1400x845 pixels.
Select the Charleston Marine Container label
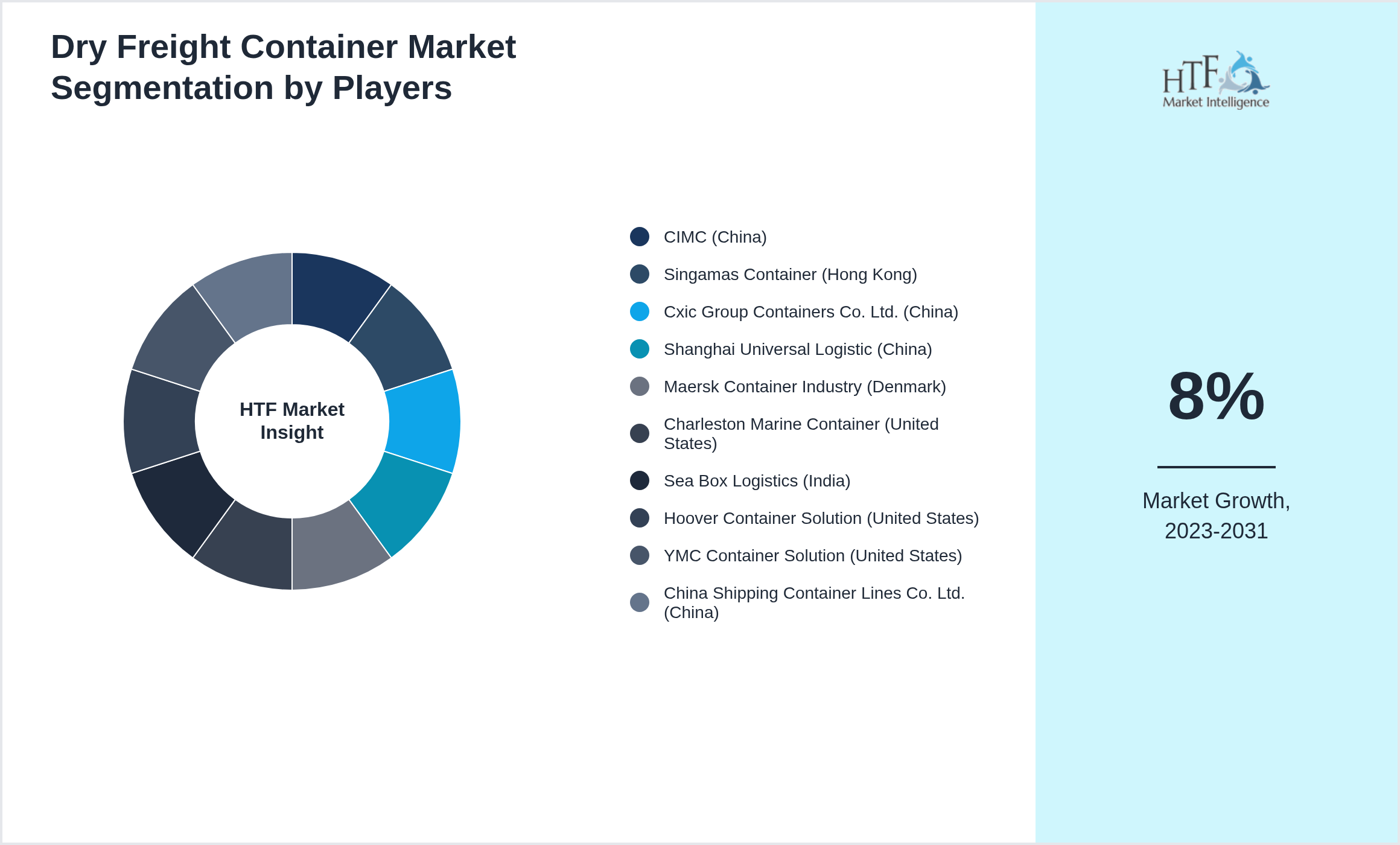[x=801, y=433]
